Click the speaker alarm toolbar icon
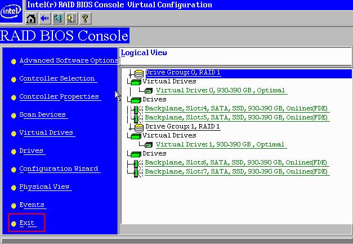 [72, 19]
